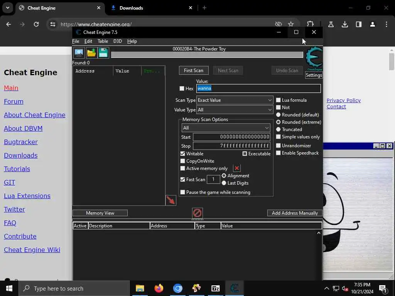This screenshot has width=395, height=296.
Task: Toggle the Executable checkbox
Action: (245, 153)
